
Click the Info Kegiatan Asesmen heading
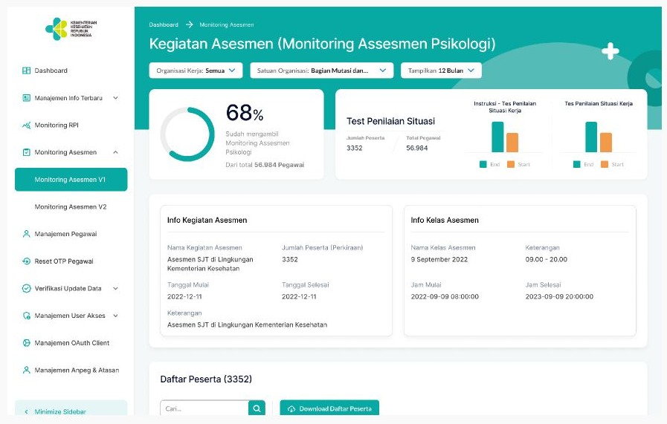click(x=207, y=220)
